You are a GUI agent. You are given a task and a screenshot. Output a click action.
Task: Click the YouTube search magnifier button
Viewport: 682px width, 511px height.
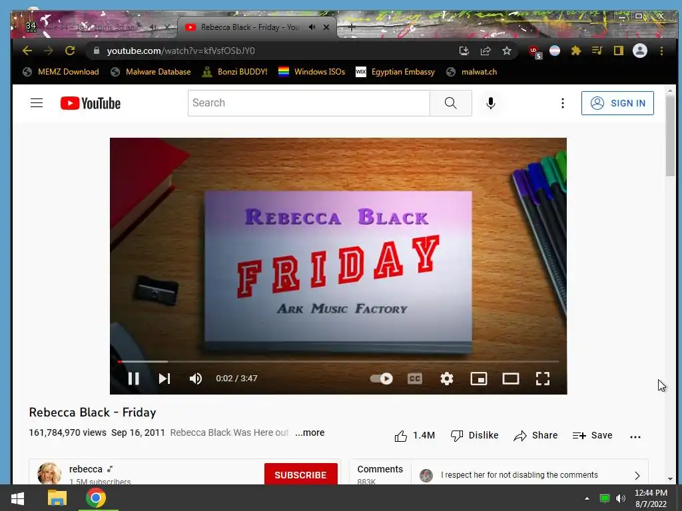coord(451,103)
